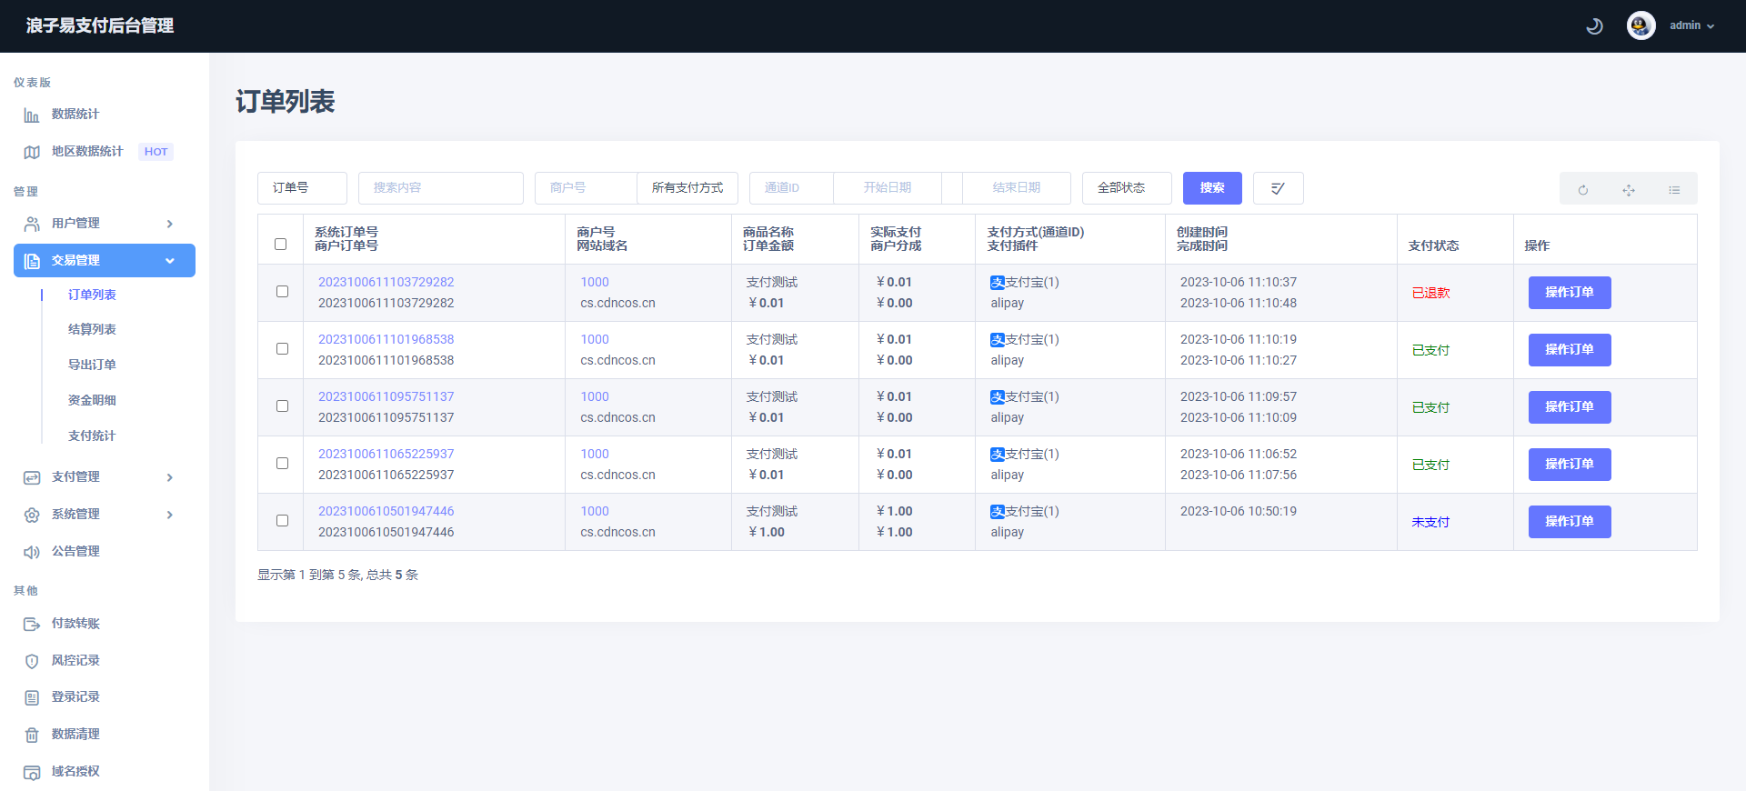Open 数据清理 trash icon in sidebar
The width and height of the screenshot is (1746, 791).
pyautogui.click(x=32, y=735)
